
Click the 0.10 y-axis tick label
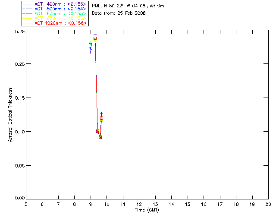tap(20, 132)
